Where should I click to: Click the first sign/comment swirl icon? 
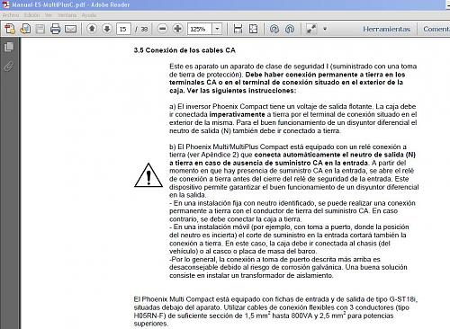click(x=274, y=29)
